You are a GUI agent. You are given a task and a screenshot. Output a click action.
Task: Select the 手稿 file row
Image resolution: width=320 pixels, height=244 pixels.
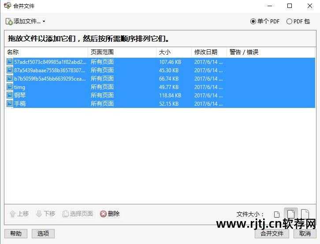[x=160, y=104]
